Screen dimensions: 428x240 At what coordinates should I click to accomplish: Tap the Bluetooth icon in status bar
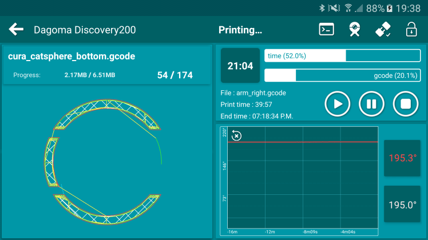click(322, 8)
